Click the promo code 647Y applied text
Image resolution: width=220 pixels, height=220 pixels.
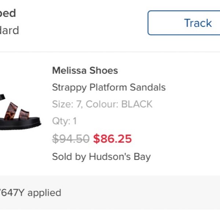[30, 192]
